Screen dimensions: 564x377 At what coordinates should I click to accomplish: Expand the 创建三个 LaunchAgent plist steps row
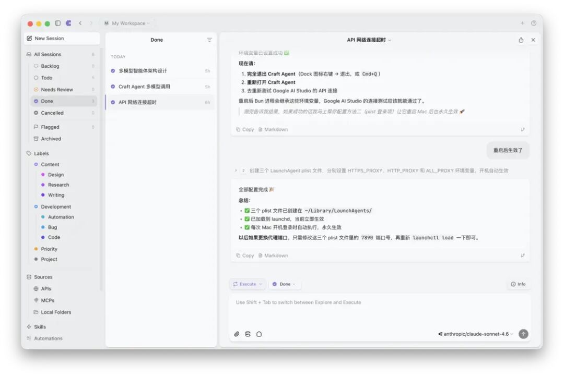click(x=371, y=171)
